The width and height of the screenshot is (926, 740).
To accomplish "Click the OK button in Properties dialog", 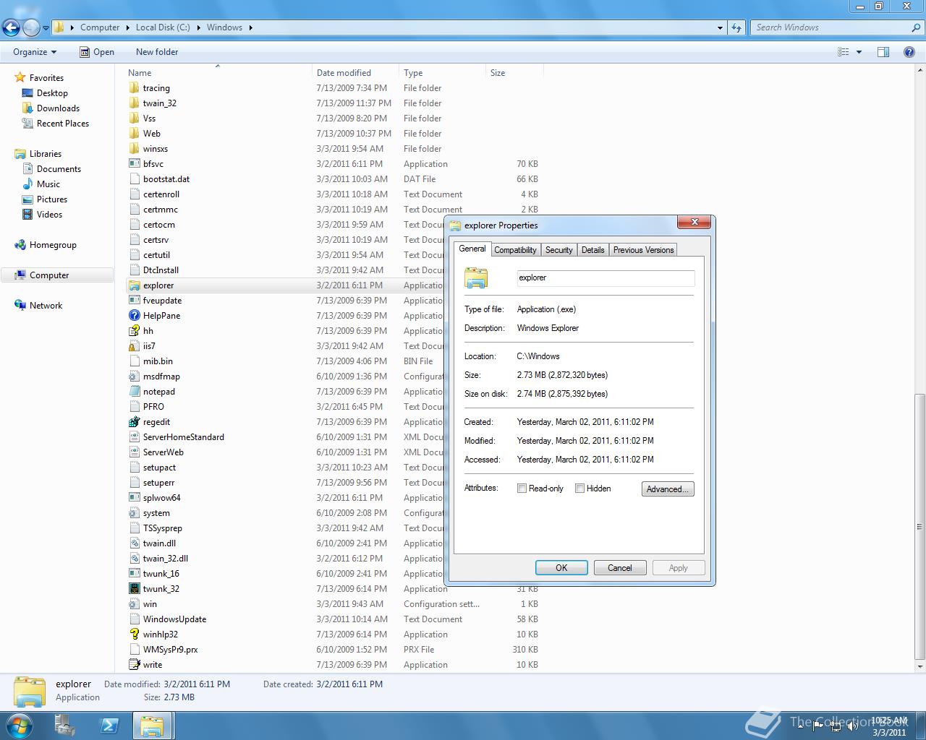I will pos(561,568).
